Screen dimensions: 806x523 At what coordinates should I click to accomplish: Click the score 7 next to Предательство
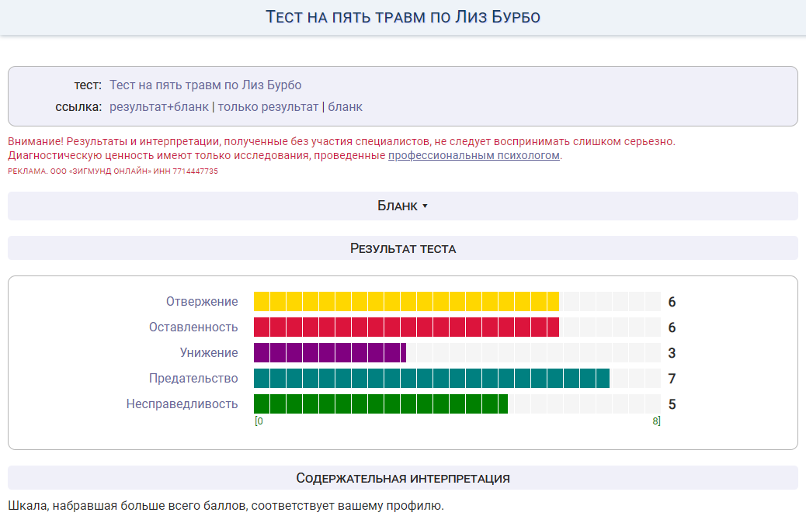pos(672,379)
